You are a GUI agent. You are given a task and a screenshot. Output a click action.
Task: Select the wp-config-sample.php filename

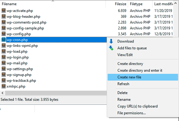(25, 28)
